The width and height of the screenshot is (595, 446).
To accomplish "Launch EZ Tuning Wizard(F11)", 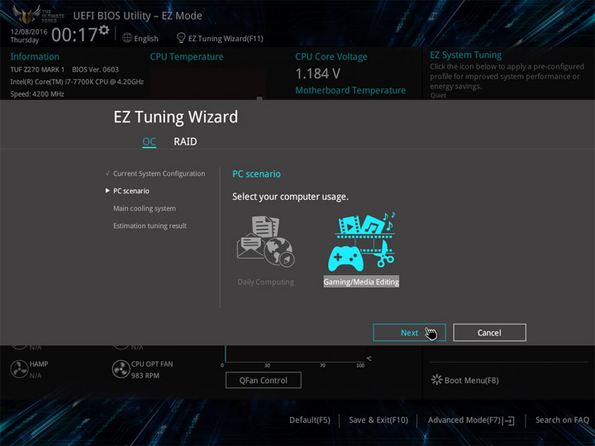I will (226, 39).
